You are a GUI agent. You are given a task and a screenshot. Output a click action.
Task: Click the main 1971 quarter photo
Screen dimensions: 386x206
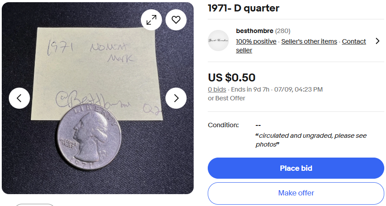[x=98, y=98]
